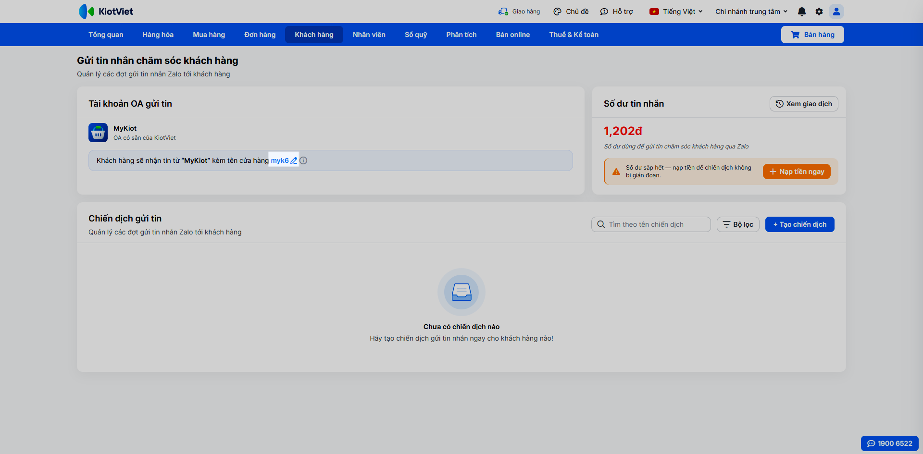
Task: Click the KiotViet logo
Action: [106, 12]
